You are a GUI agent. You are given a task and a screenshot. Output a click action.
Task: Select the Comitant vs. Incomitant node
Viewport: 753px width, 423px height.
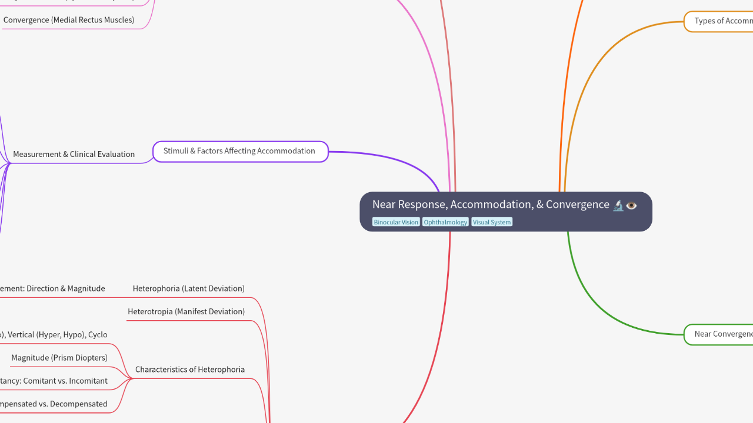pyautogui.click(x=54, y=381)
